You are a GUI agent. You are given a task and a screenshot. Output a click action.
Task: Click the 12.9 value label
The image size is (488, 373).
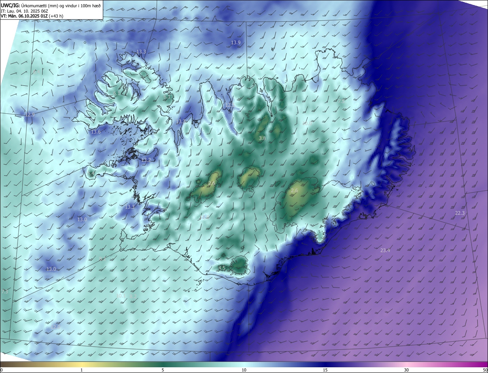pyautogui.click(x=29, y=114)
